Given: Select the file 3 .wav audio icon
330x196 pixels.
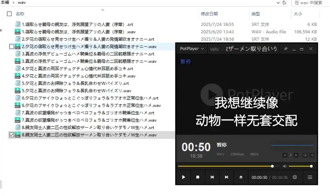Looking at the screenshot, I should tap(18, 61).
